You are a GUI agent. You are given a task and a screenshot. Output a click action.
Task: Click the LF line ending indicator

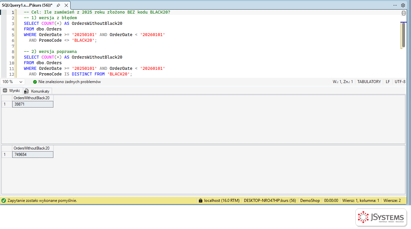[x=388, y=82]
